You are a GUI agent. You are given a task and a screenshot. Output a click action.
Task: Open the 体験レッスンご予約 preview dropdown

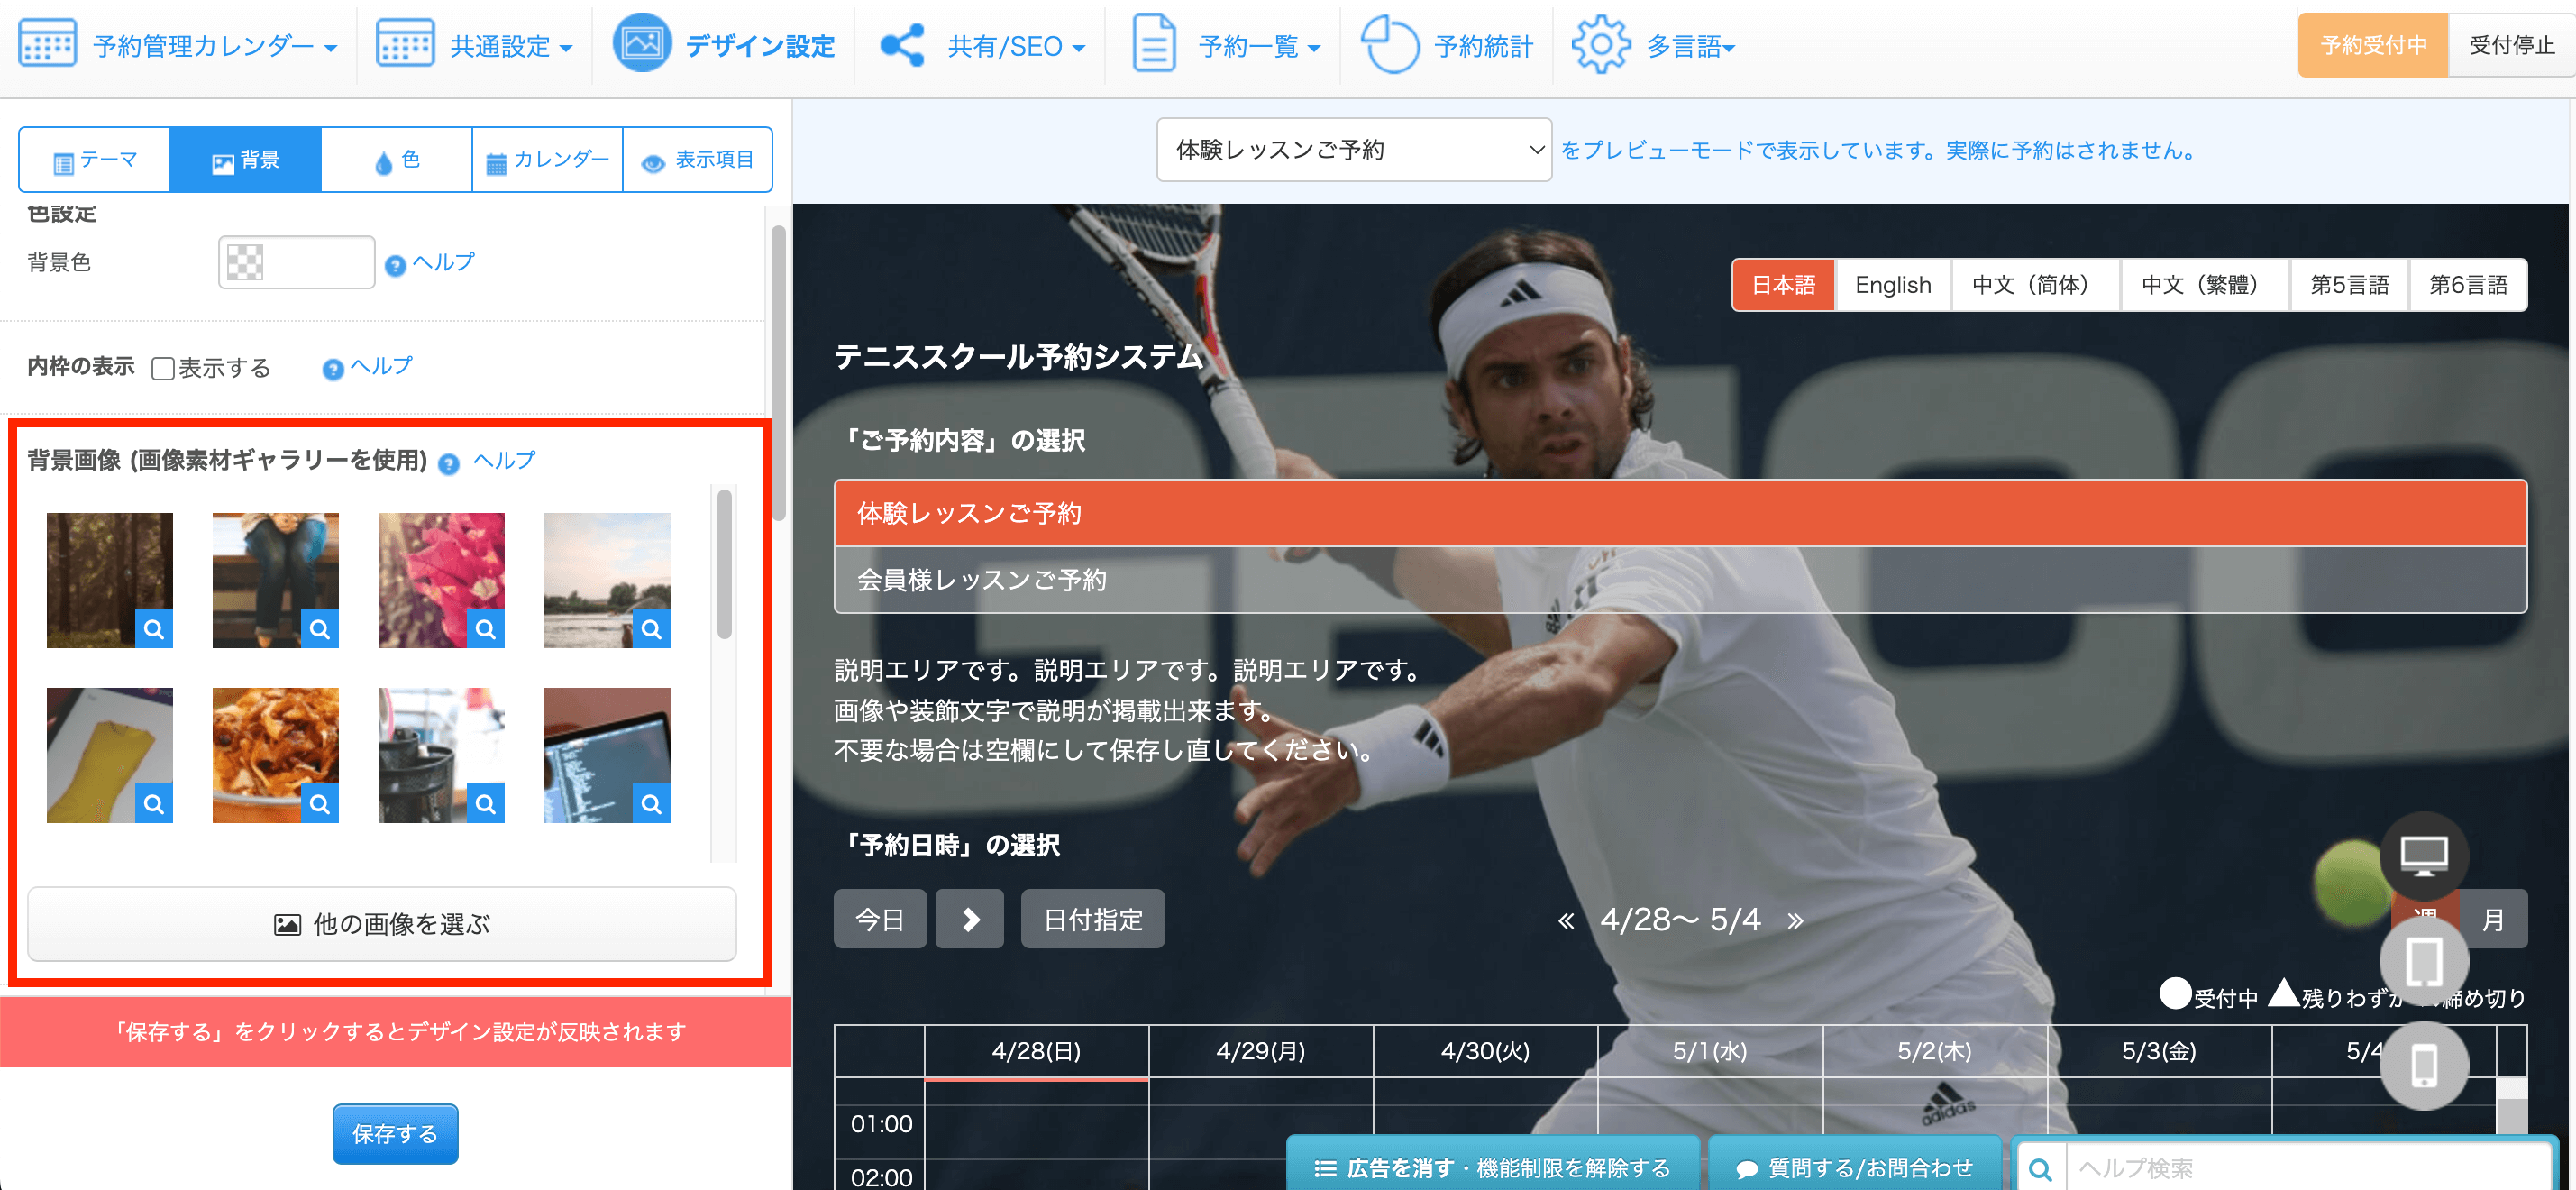(x=1353, y=150)
